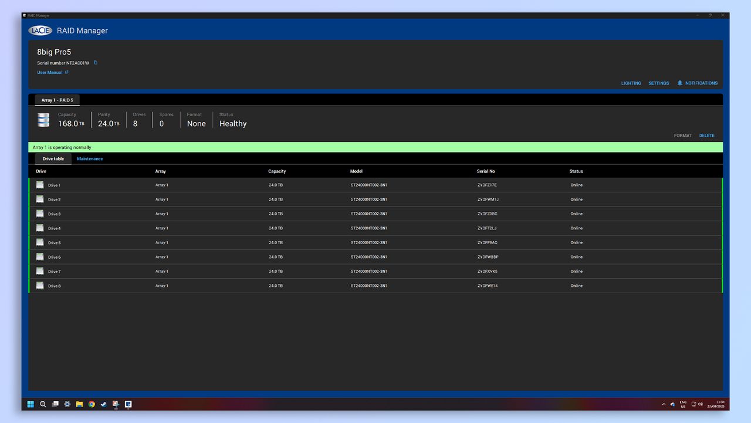Viewport: 751px width, 423px height.
Task: Click the Drive 3 row label
Action: pos(54,214)
